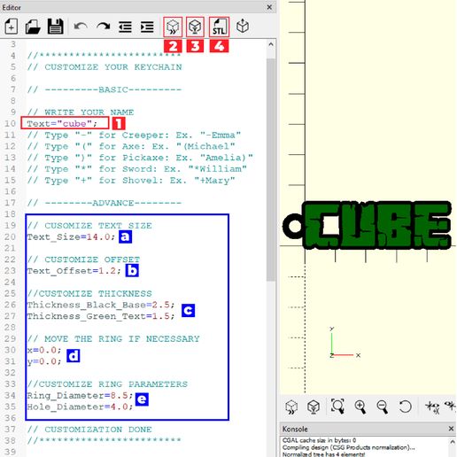Undo the last edit
The height and width of the screenshot is (457, 457).
(81, 27)
